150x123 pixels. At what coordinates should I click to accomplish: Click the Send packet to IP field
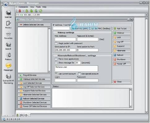pos(65,50)
